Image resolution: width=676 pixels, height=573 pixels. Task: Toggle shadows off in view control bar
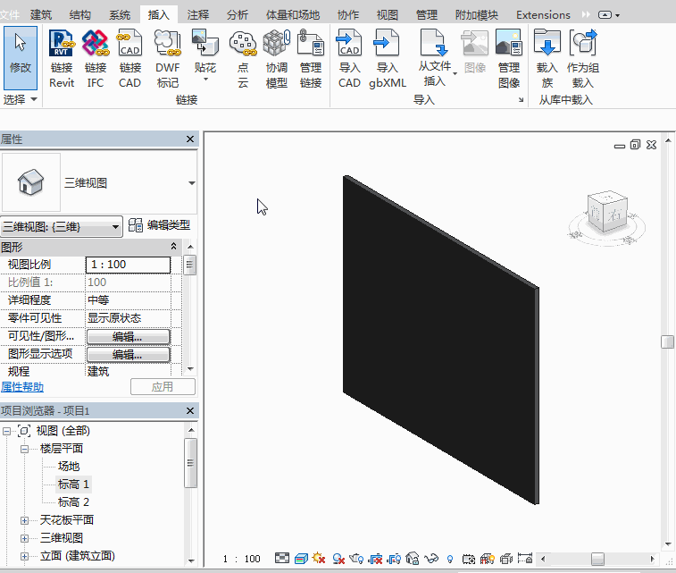tap(339, 559)
